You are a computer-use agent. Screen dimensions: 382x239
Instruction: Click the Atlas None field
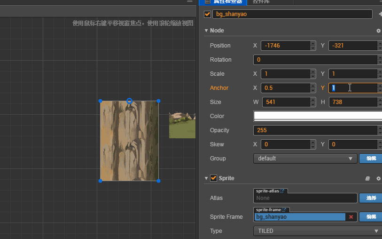(305, 198)
